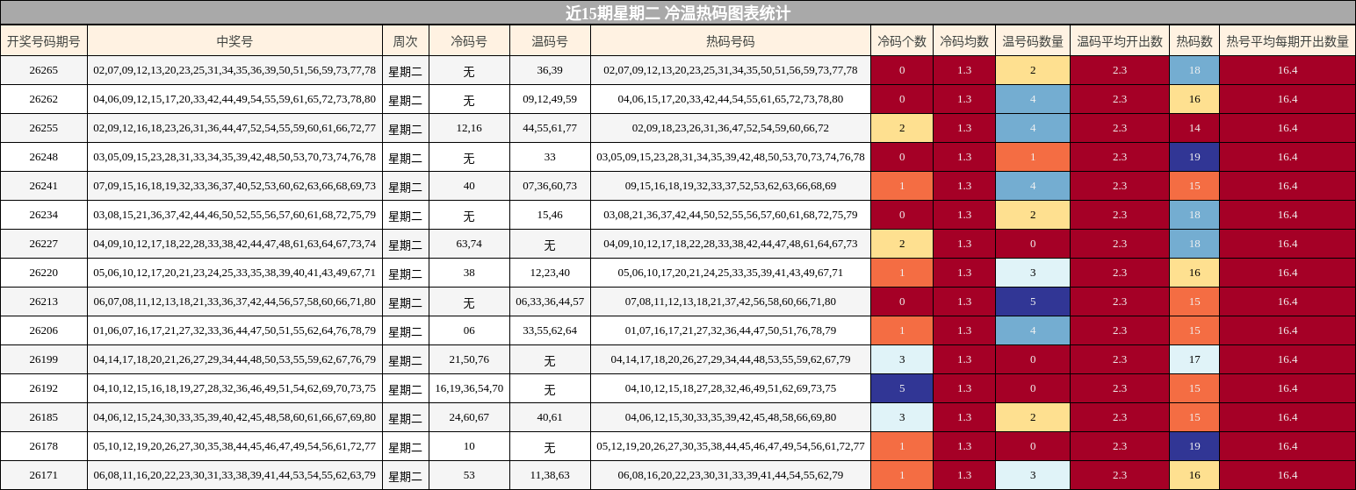Viewport: 1356px width, 490px height.
Task: Select period number 26265
Action: point(44,70)
